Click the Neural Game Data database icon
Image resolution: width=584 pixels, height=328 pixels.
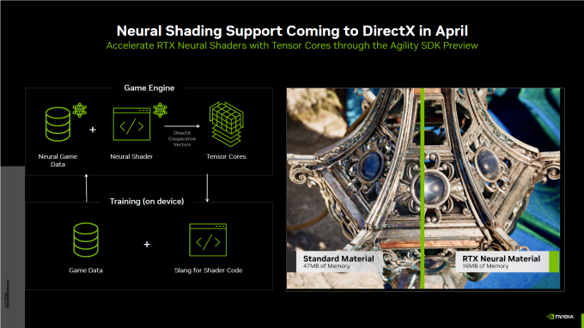[58, 125]
